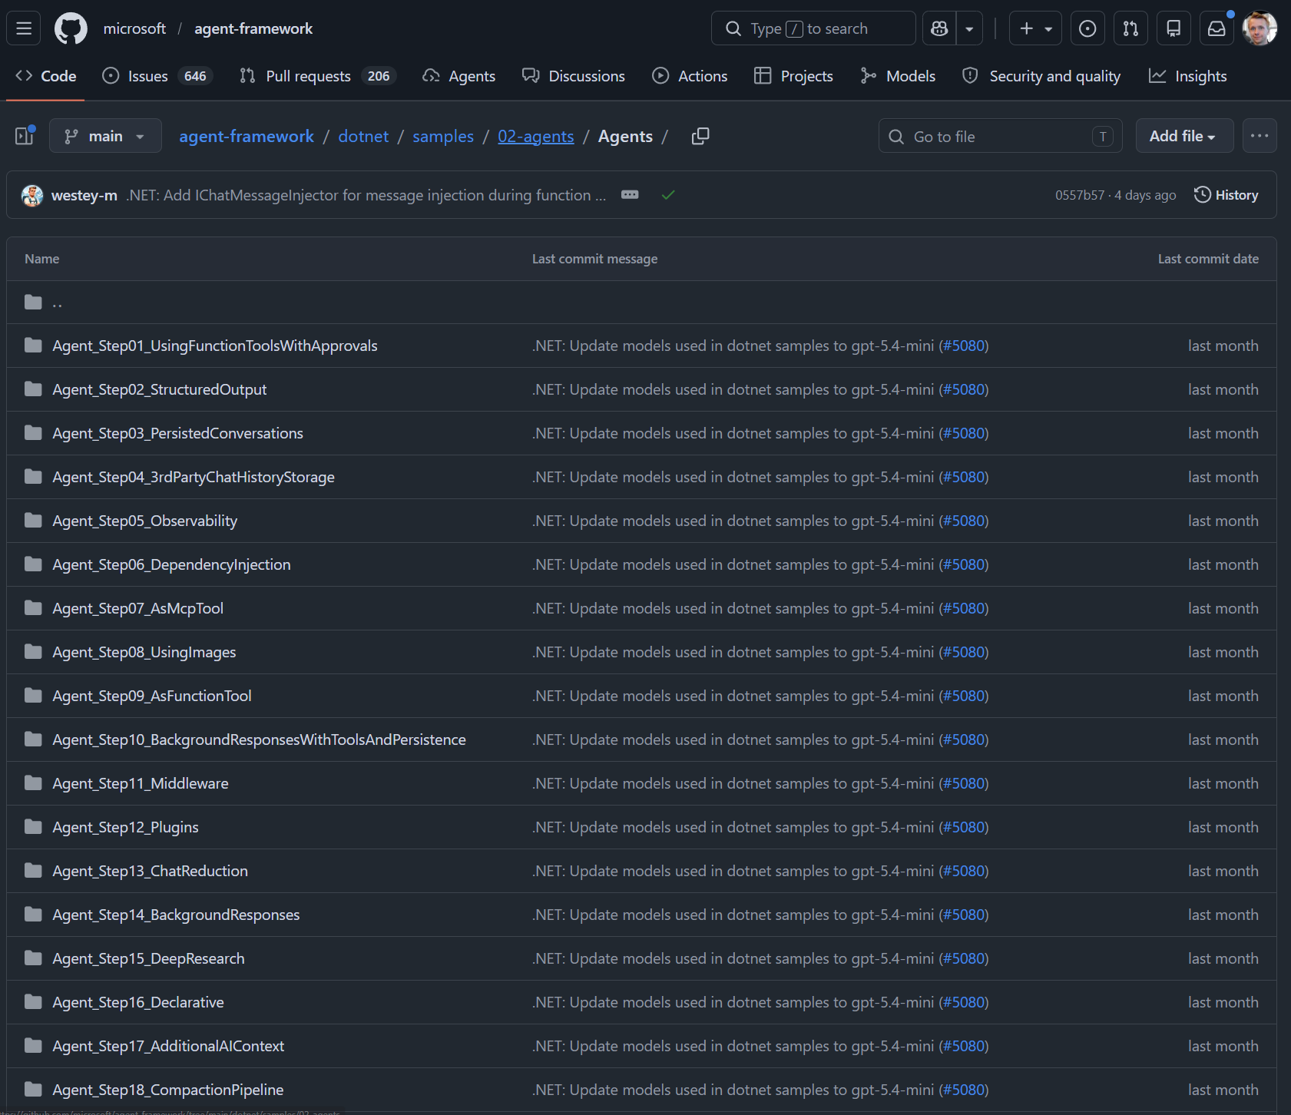This screenshot has width=1291, height=1115.
Task: Click folder icon for Agent_Step18_CompactionPipeline
Action: [33, 1090]
